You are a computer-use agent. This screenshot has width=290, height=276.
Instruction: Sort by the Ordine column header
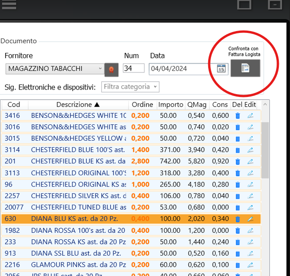pyautogui.click(x=142, y=105)
